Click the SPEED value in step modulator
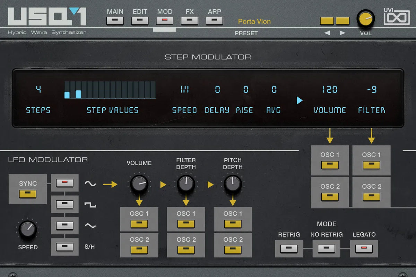Image resolution: width=416 pixels, height=277 pixels. tap(184, 90)
